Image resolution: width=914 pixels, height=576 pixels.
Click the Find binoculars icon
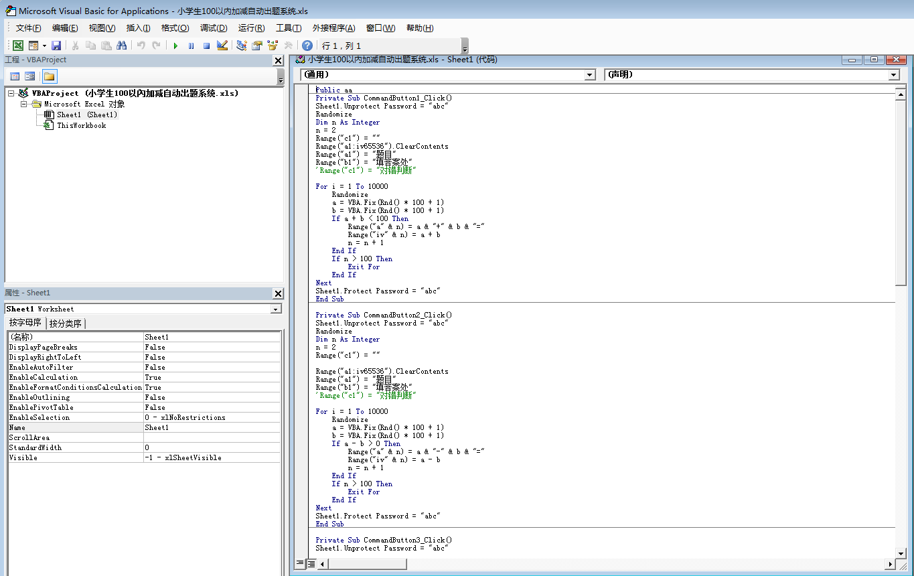coord(121,46)
